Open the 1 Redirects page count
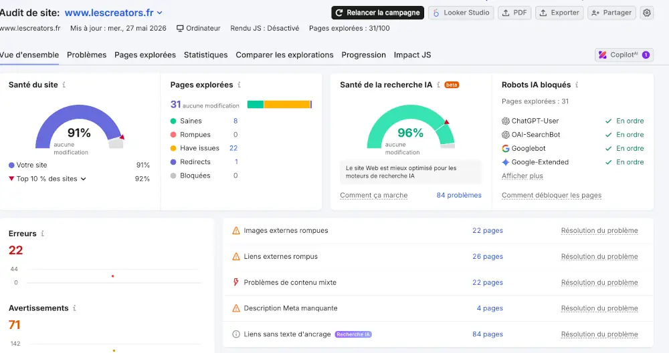 tap(236, 161)
